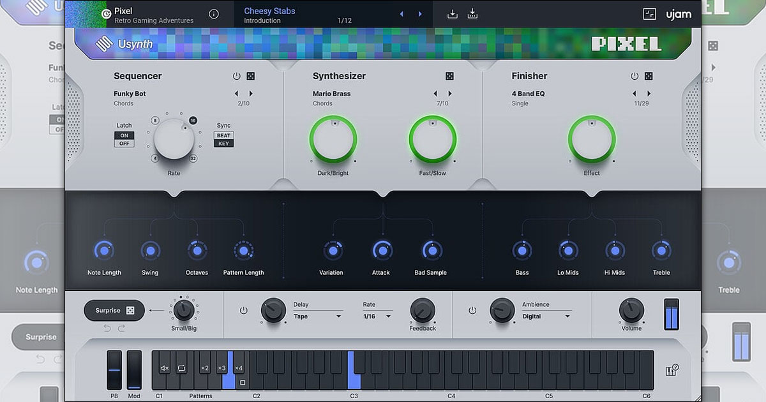Click the Bass EQ knob
Image resolution: width=766 pixels, height=402 pixels.
[522, 251]
